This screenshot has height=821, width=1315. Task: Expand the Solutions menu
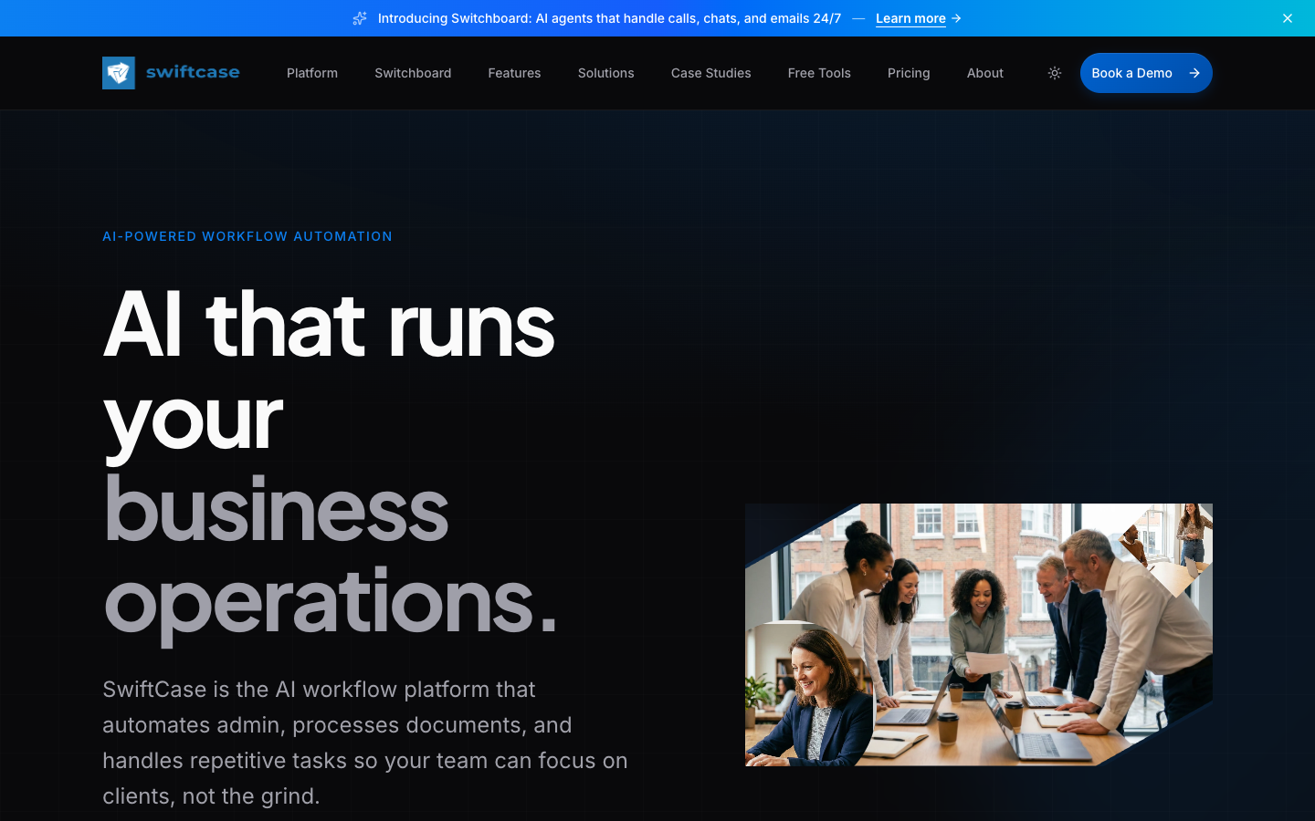pos(605,73)
